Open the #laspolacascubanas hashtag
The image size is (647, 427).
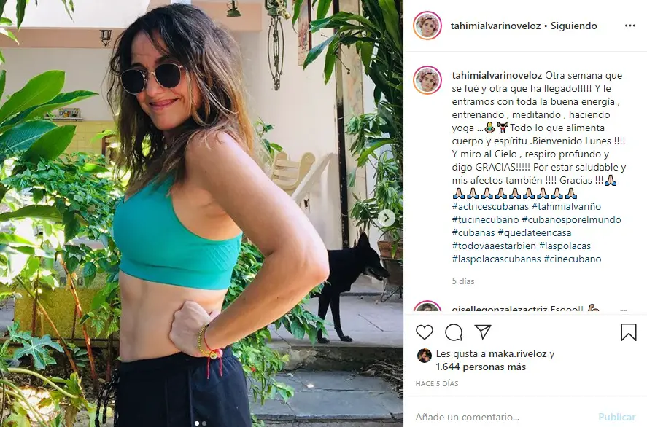coord(496,259)
